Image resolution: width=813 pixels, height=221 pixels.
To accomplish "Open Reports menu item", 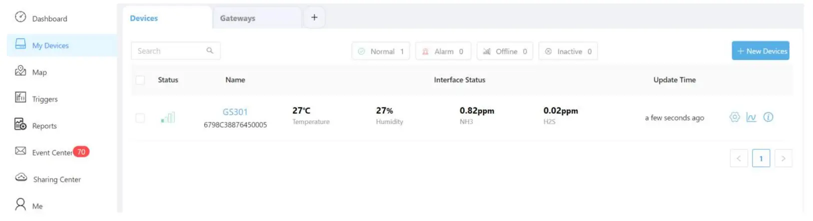I will (44, 126).
